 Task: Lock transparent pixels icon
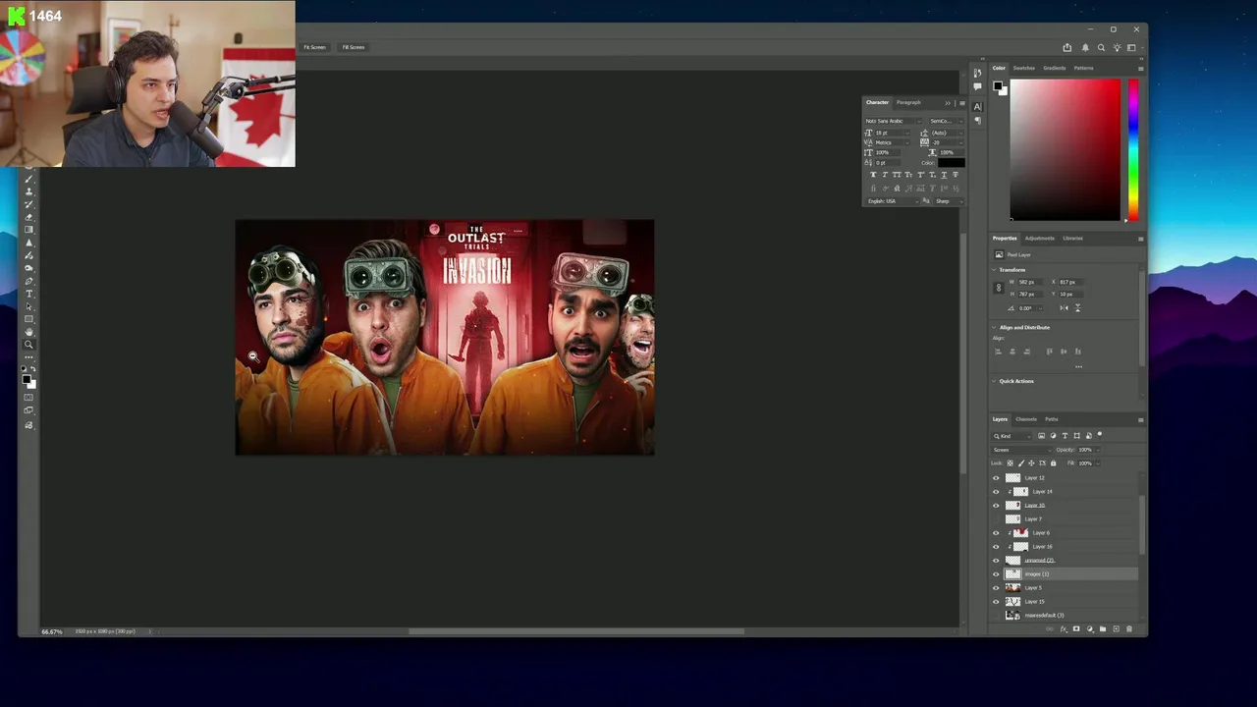(1010, 462)
